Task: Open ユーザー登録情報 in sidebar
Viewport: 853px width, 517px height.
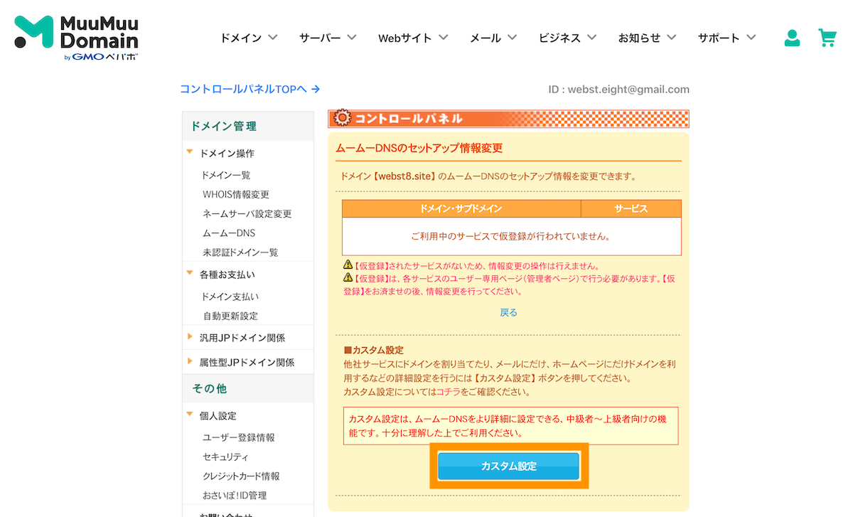Action: pyautogui.click(x=238, y=437)
